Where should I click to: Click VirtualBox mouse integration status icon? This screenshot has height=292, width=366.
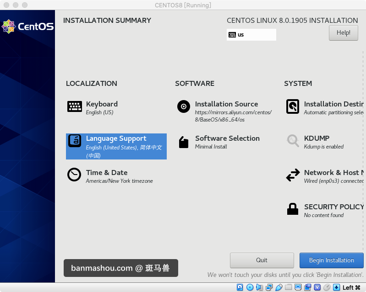pyautogui.click(x=327, y=287)
